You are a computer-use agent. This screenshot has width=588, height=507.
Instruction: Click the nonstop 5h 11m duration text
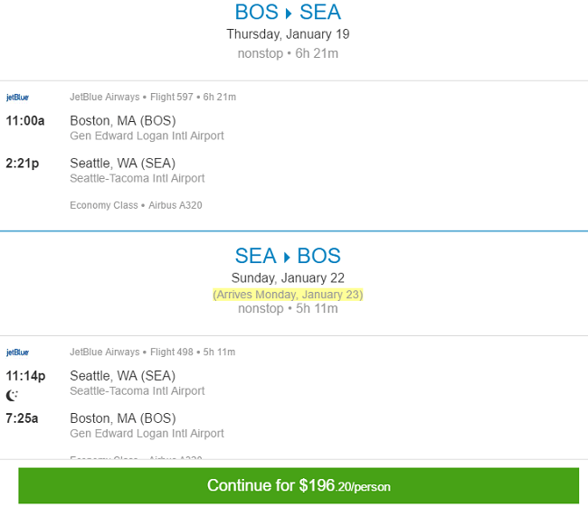[x=288, y=308]
